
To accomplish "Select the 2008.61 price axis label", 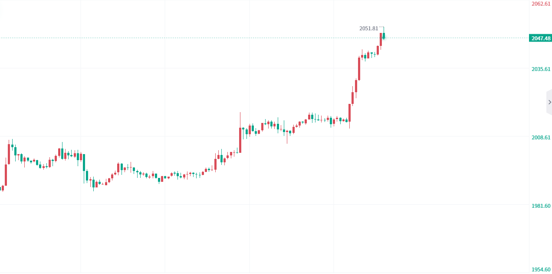I will [x=541, y=137].
